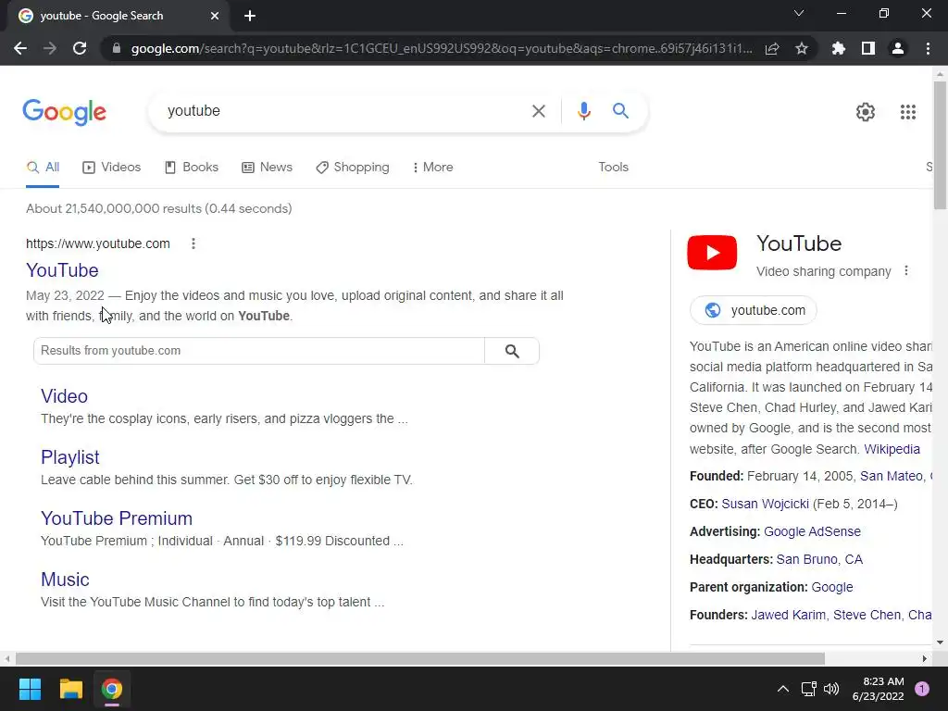Screen dimensions: 948x711
Task: Open Susan Wojcicki link
Action: [766, 505]
